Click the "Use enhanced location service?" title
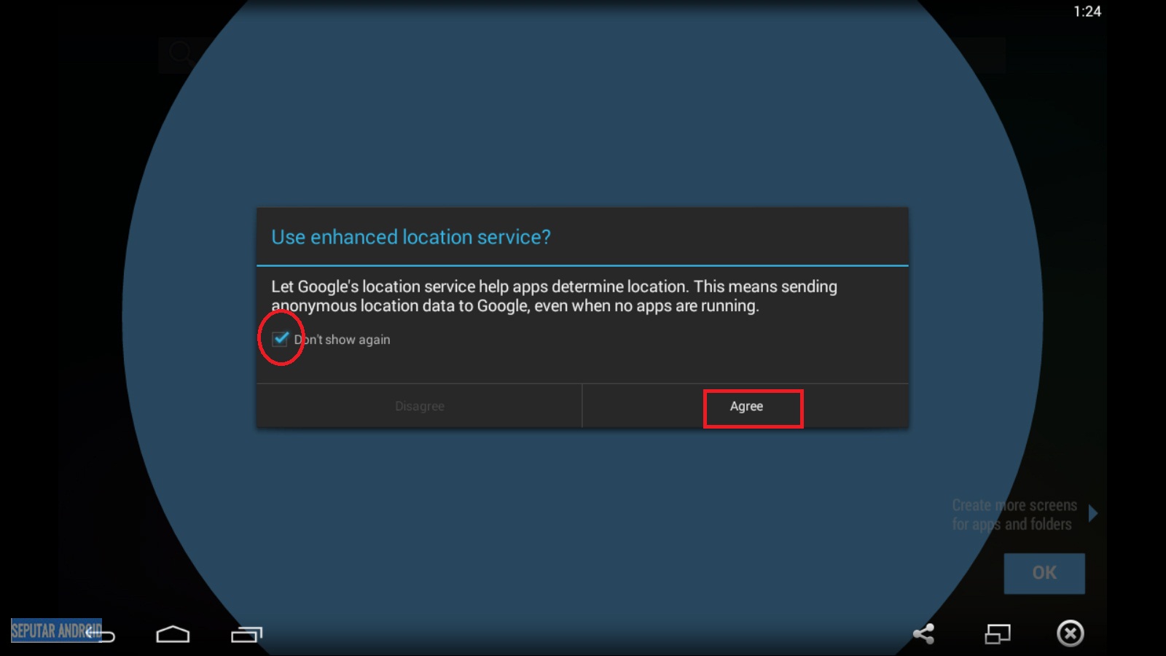Screen dimensions: 1166x656 point(411,237)
